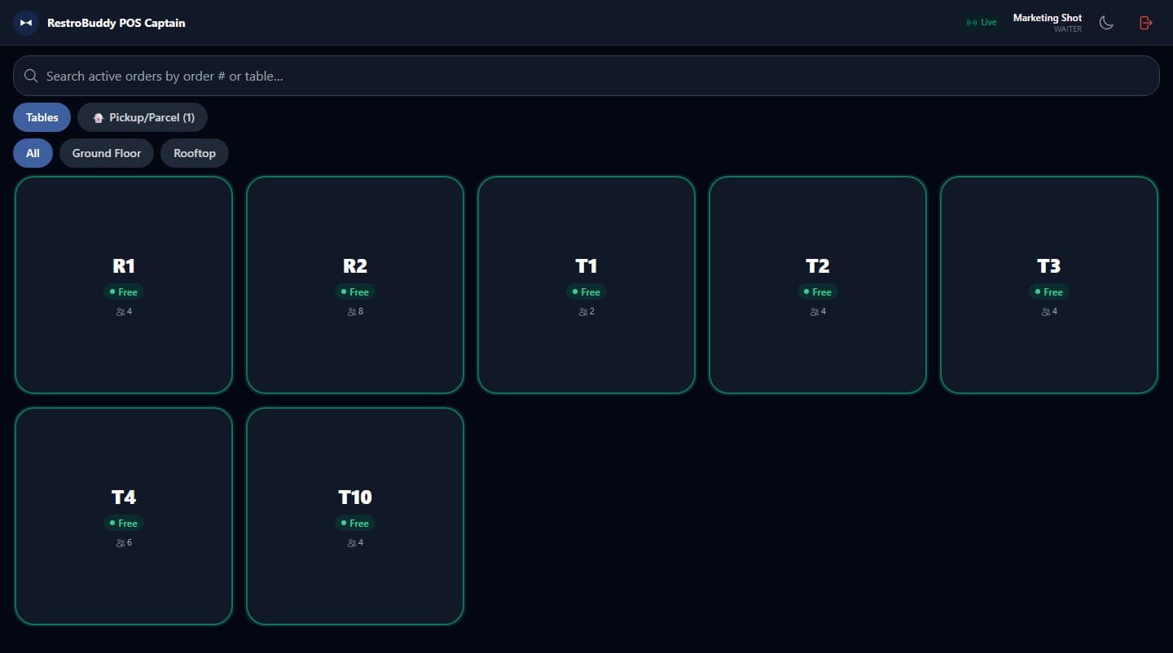
Task: Click the seat count icon on T1
Action: tap(583, 312)
